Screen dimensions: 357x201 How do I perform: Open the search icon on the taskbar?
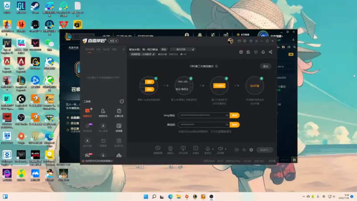[154, 197]
